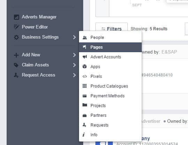Expand the Business Settings chevron arrow
The image size is (188, 145).
[75, 37]
